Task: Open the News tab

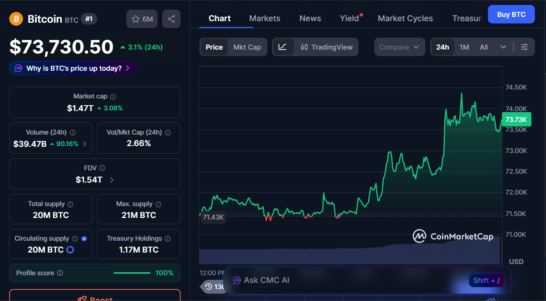Action: point(310,18)
